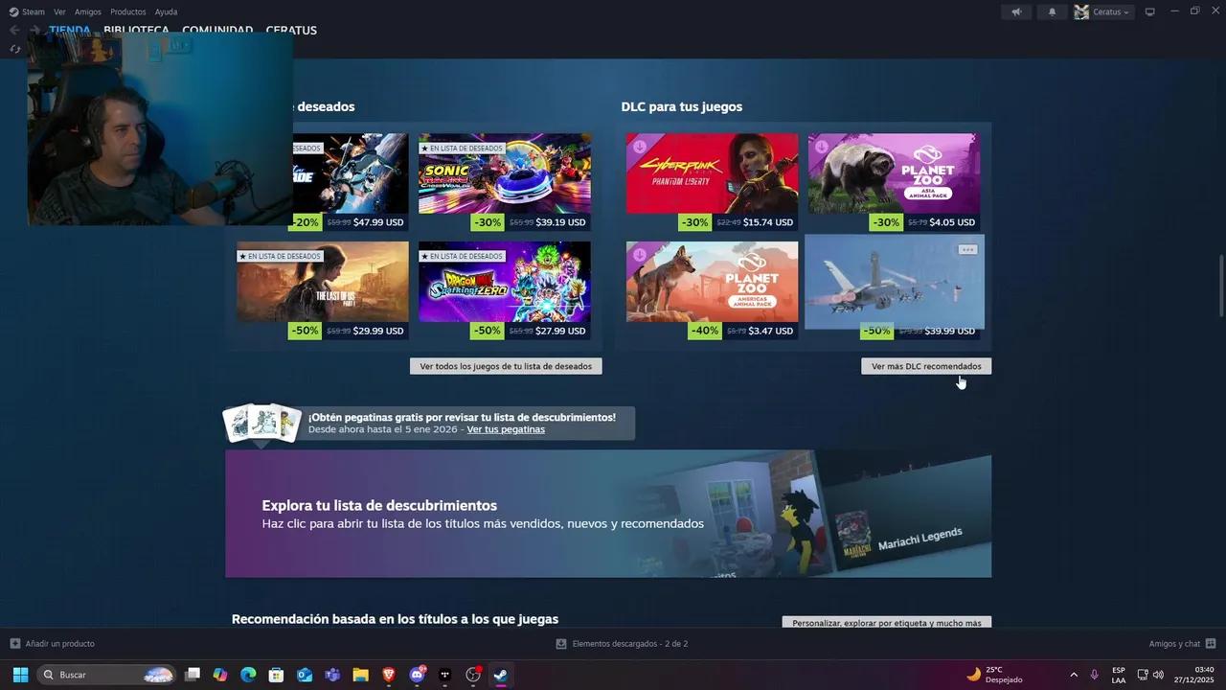This screenshot has height=690, width=1226.
Task: Click the $39.99 USD price on jet DLC
Action: click(950, 331)
